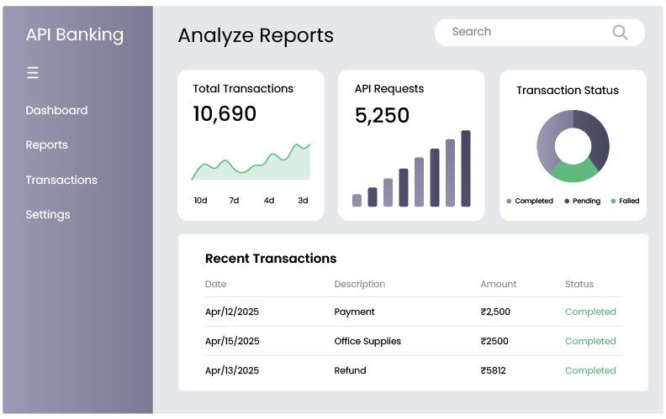Click inside the Search input field
This screenshot has width=666, height=419.
pos(521,32)
